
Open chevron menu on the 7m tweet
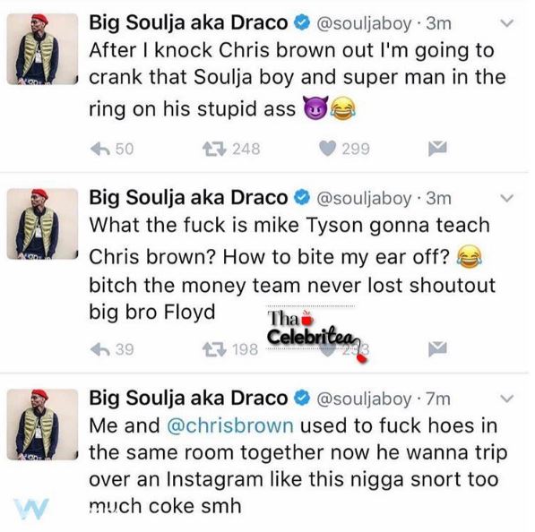coord(507,399)
